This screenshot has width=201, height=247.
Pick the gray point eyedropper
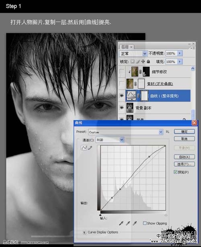[x=128, y=223]
